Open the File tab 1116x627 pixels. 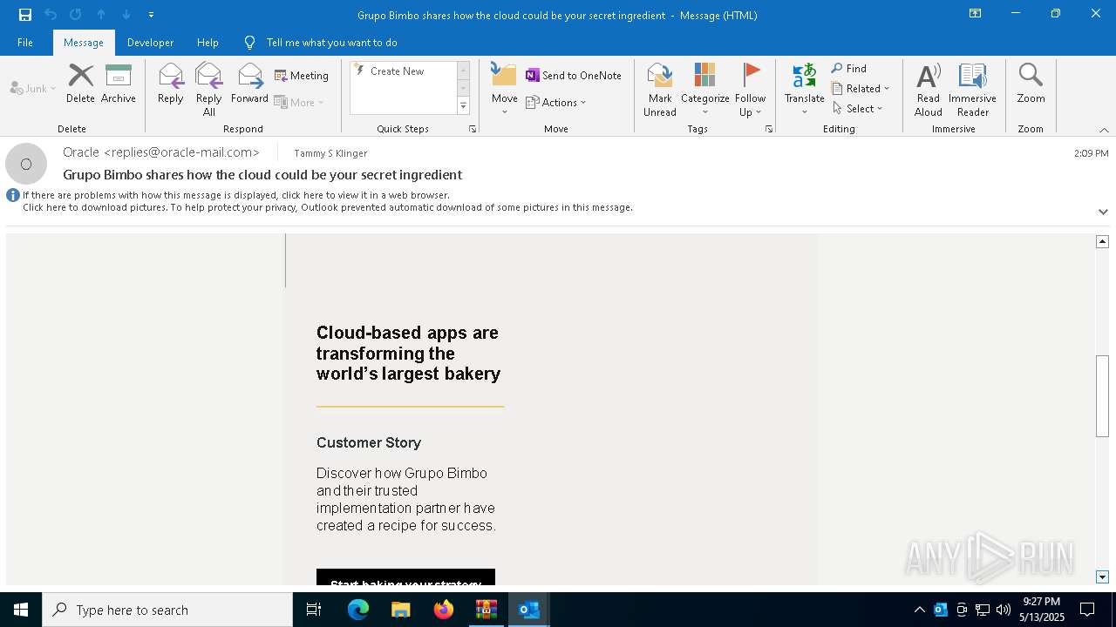click(x=25, y=43)
